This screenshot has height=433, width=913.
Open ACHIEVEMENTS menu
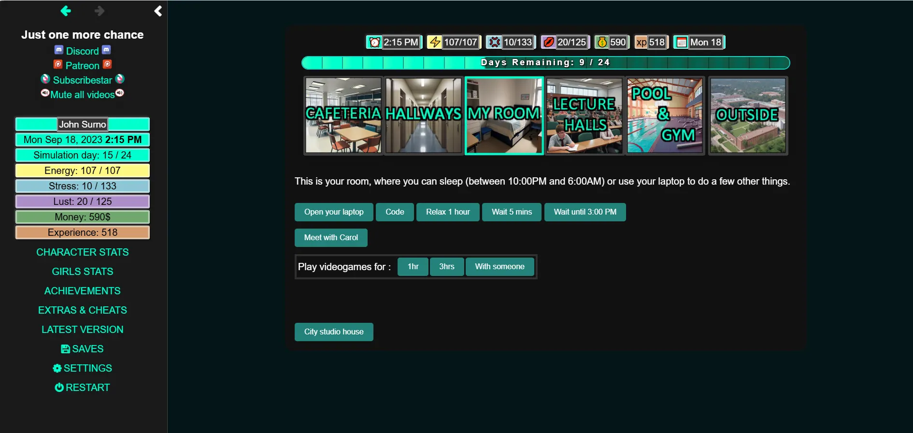tap(83, 291)
